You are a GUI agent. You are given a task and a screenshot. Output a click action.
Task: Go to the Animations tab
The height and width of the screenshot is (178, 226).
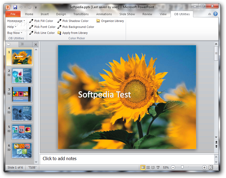(x=104, y=14)
